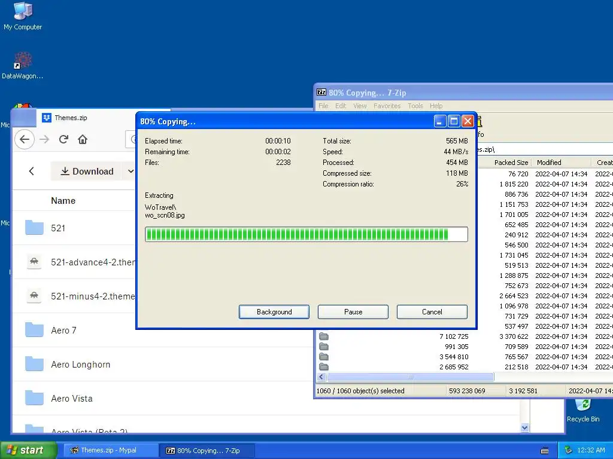
Task: Click keyboard icon in taskbar
Action: (x=545, y=451)
